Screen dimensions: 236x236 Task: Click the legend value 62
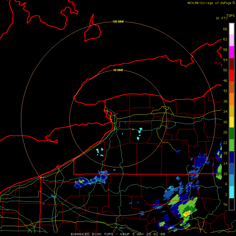pyautogui.click(x=225, y=39)
